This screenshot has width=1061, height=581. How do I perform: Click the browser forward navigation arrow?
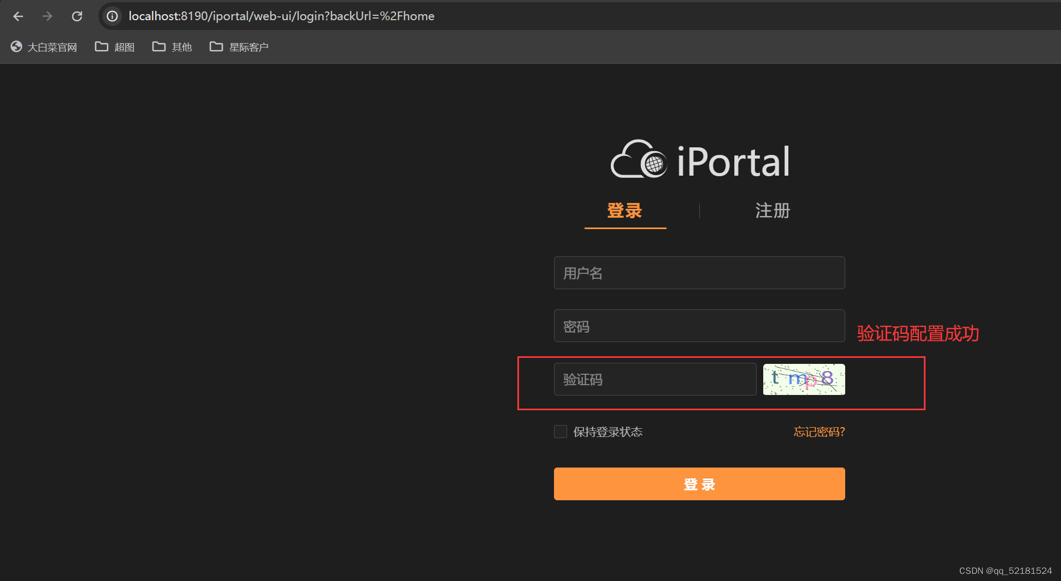click(47, 16)
